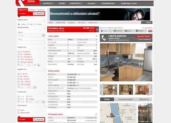
Task: Open the Megye dropdown arrow
Action: 43,36
